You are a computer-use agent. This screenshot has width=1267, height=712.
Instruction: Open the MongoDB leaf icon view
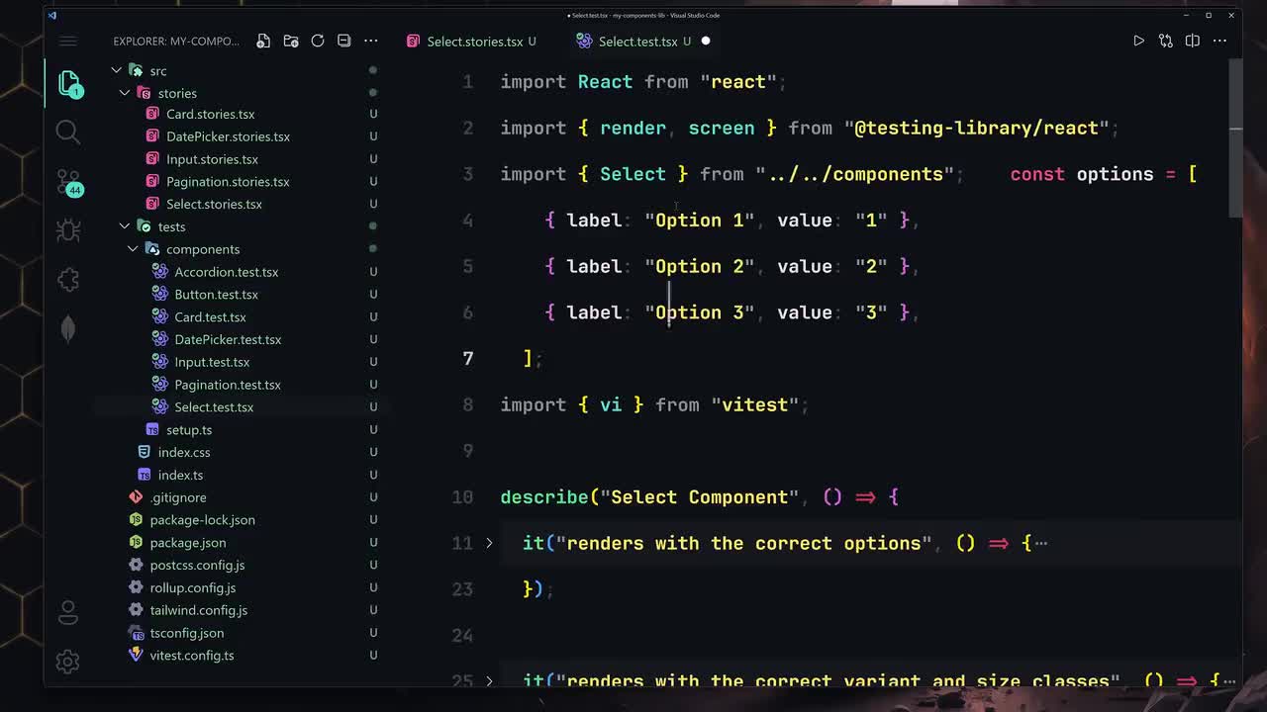click(x=68, y=328)
